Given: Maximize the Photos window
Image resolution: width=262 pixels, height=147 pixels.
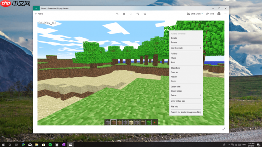Looking at the screenshot, I should 219,8.
